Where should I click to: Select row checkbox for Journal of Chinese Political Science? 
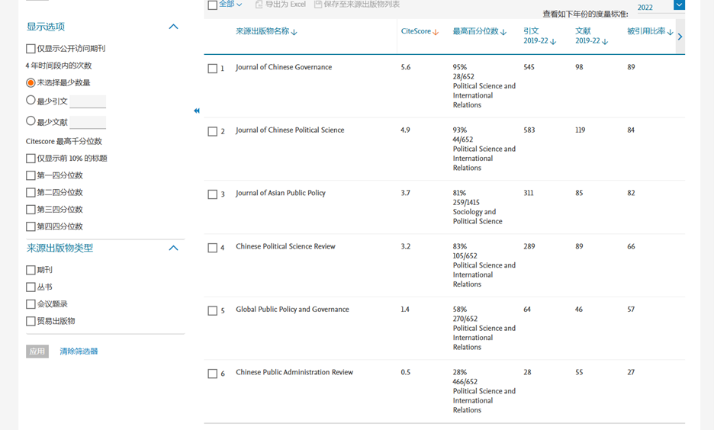pyautogui.click(x=212, y=131)
